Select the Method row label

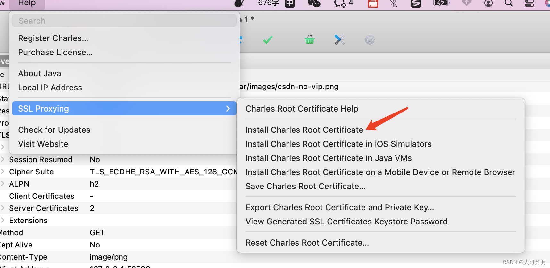tap(12, 233)
